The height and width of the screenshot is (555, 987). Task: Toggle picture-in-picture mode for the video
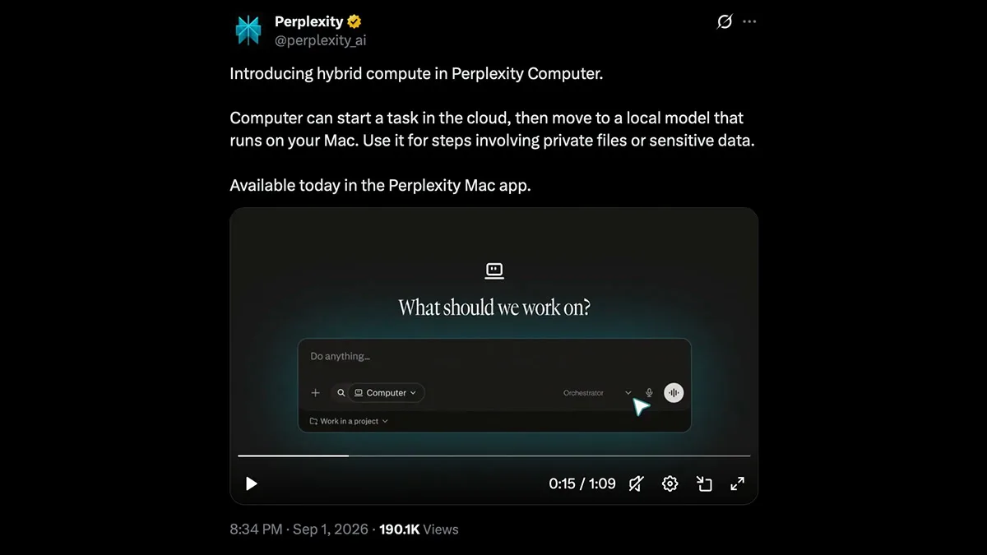[x=704, y=483]
